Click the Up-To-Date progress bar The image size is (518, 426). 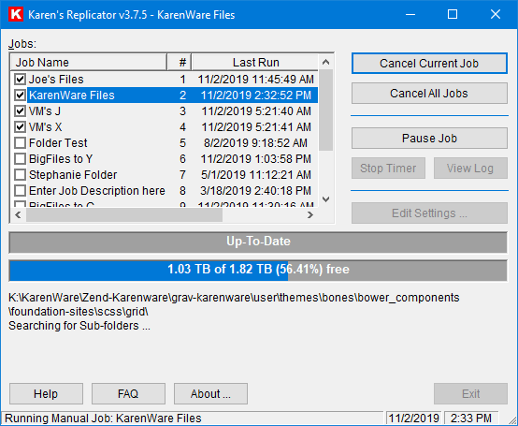pos(258,242)
